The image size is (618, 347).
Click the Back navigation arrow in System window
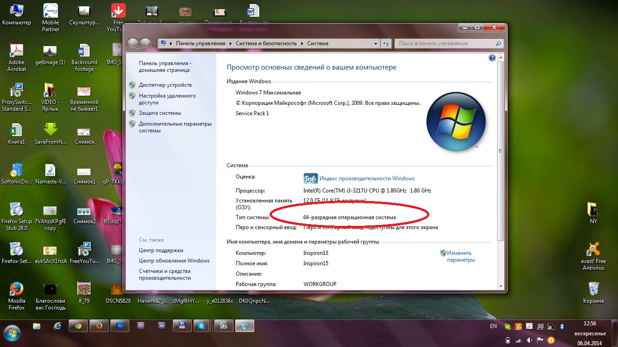[133, 43]
